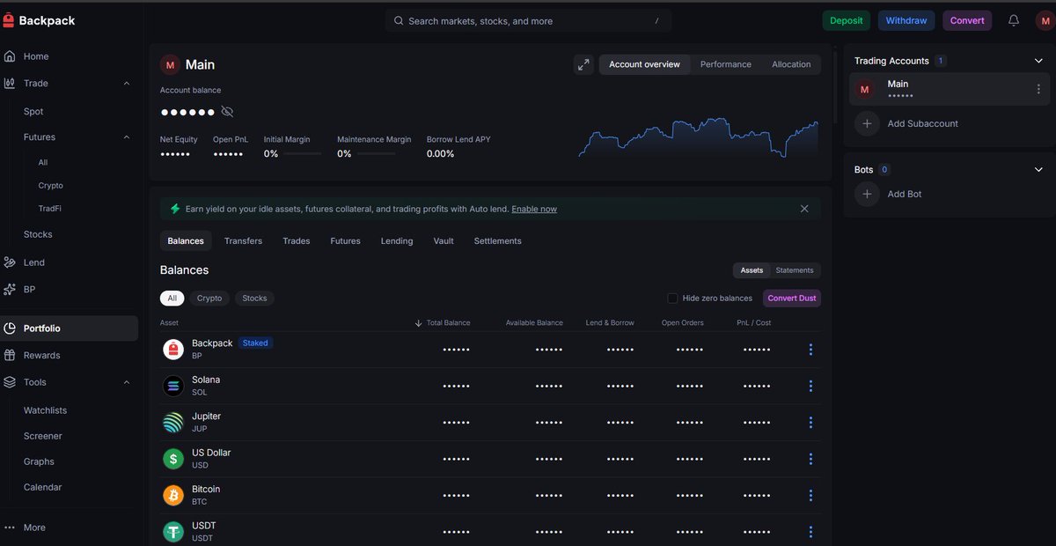1056x546 pixels.
Task: Collapse the Trading Accounts panel
Action: (1038, 61)
